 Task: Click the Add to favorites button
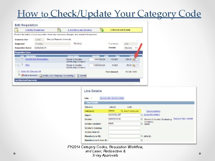click(30, 75)
